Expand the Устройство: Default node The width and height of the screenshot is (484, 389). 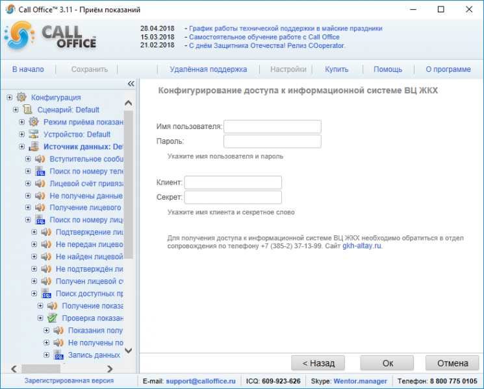(22, 134)
